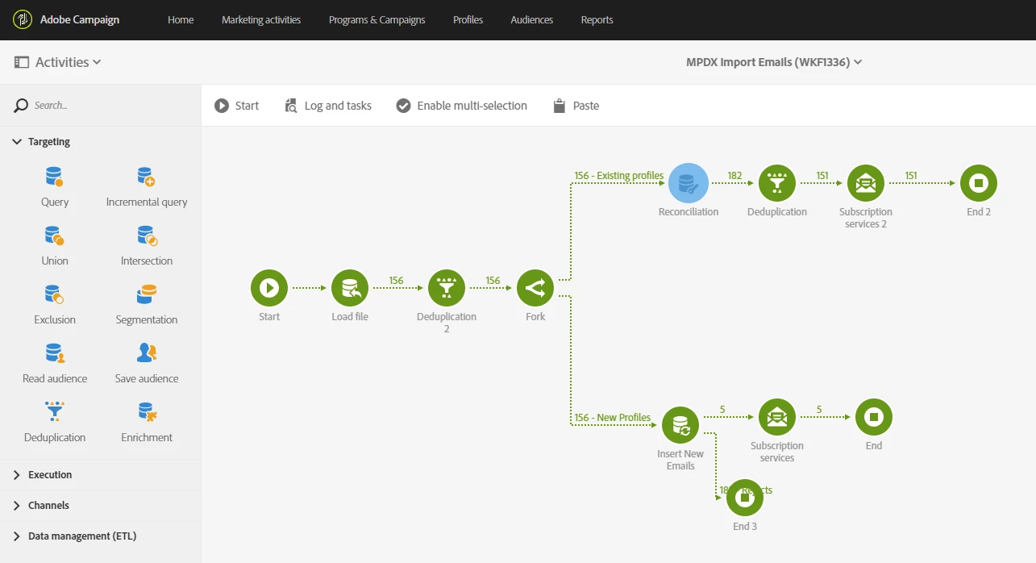Click the 182 transition label after Reconciliation
1036x563 pixels.
734,175
